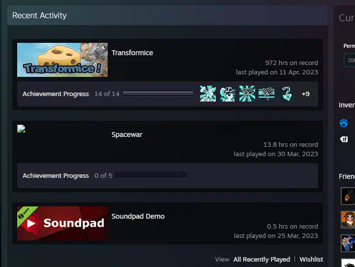Image resolution: width=355 pixels, height=267 pixels.
Task: Open the Transformice title link
Action: 132,53
